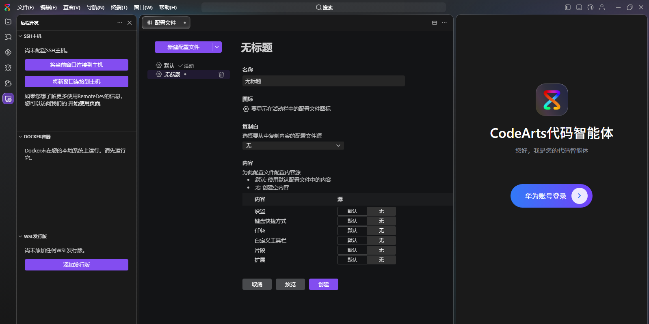Click the split editor layout icon

[435, 23]
